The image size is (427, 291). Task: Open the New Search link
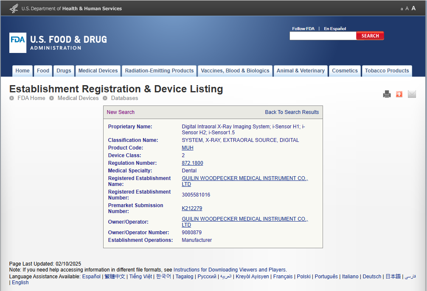click(x=121, y=112)
